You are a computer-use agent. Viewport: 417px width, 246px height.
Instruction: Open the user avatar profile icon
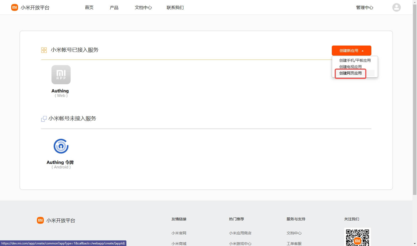click(396, 7)
